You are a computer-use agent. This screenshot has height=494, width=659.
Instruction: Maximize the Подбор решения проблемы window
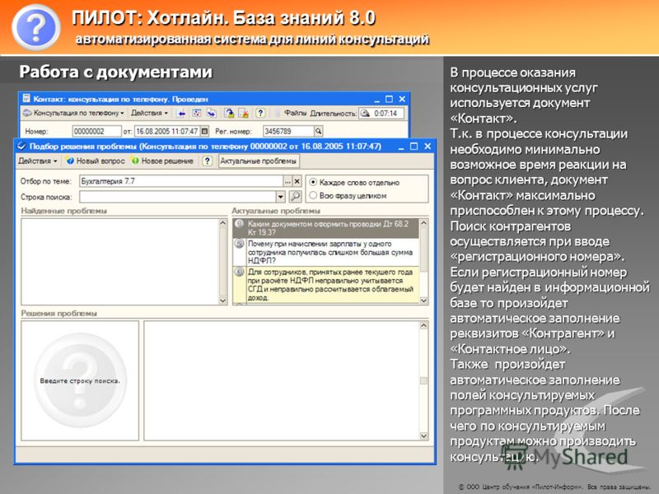coord(414,147)
